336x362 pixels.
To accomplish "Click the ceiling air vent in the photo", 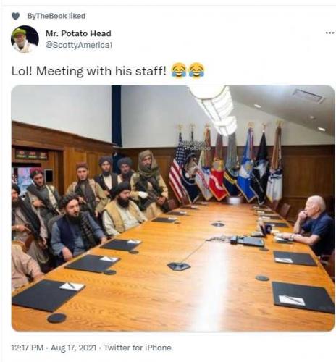I will (307, 96).
